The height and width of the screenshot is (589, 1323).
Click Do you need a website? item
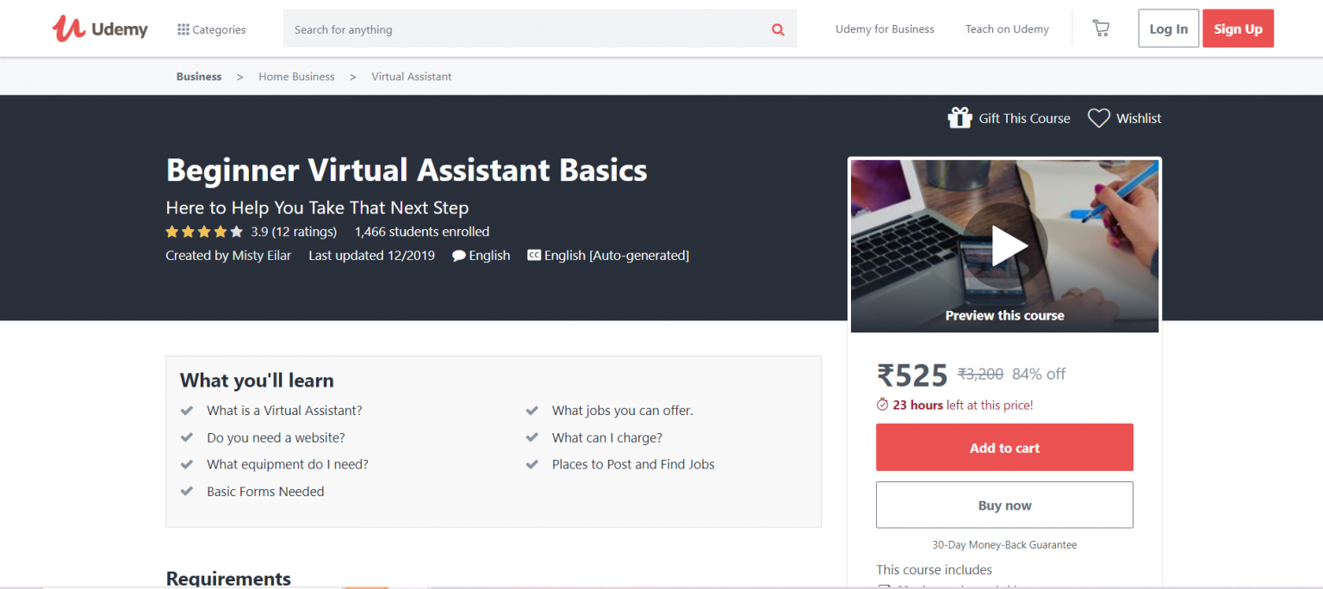tap(276, 437)
